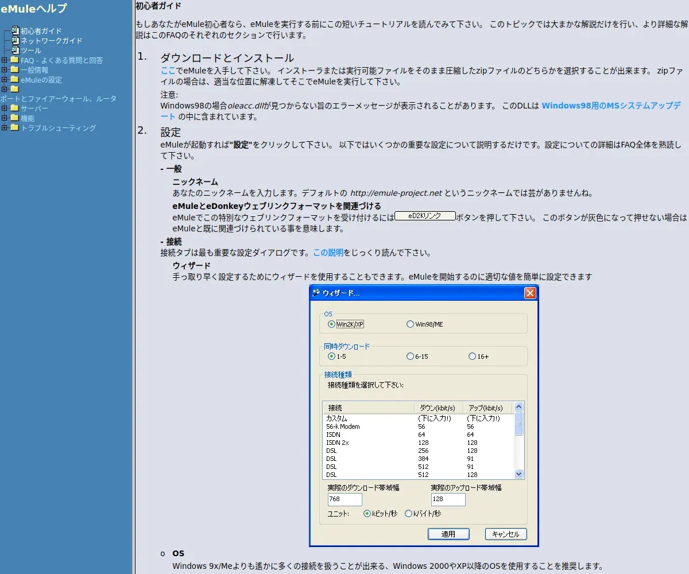689x574 pixels.
Task: Click connection list scrollbar up arrow
Action: click(x=519, y=407)
